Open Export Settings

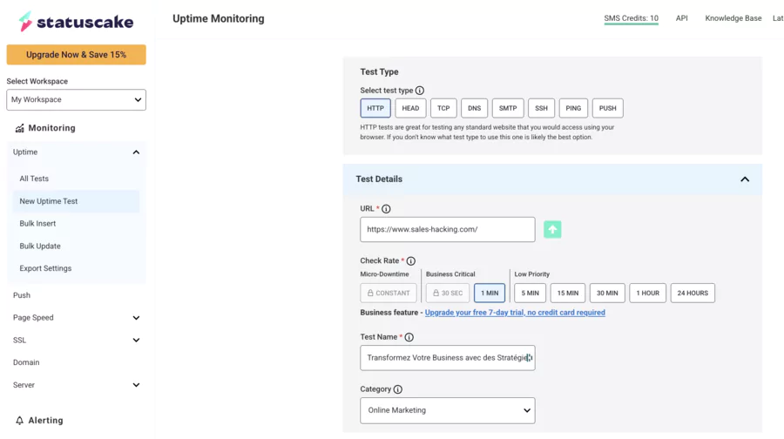(45, 268)
